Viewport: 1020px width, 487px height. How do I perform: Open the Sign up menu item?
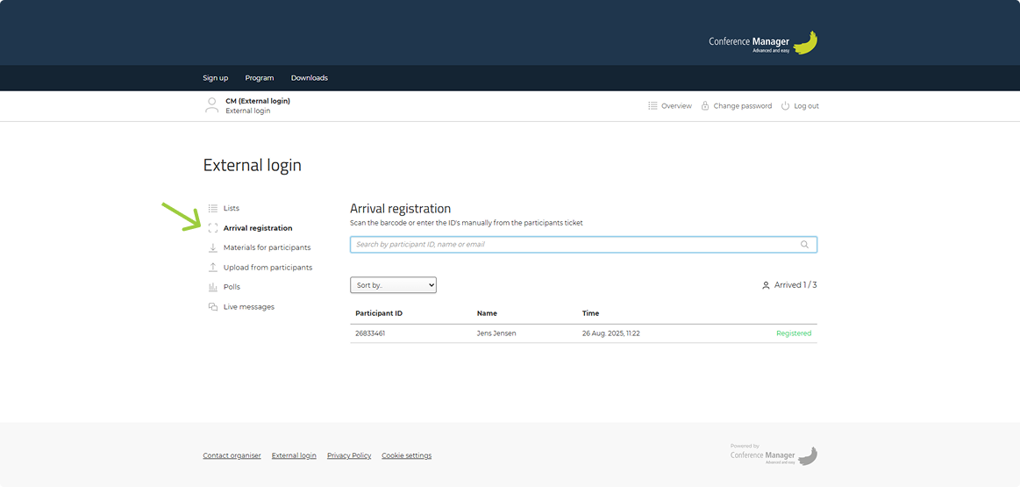tap(216, 78)
